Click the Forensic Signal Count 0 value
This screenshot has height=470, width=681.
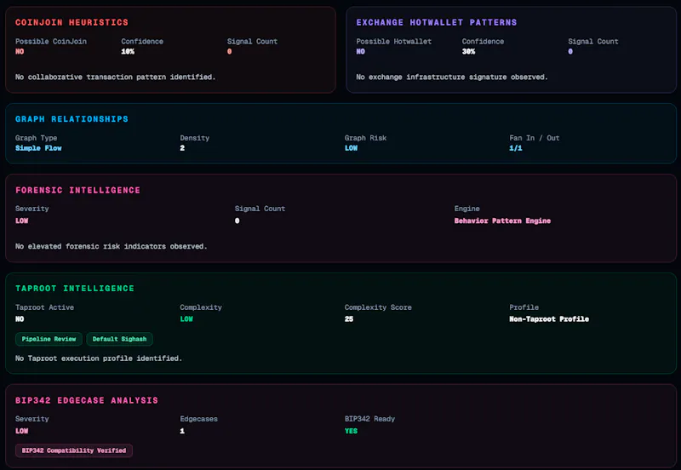pyautogui.click(x=237, y=221)
